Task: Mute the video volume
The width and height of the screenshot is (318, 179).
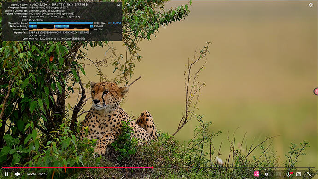Action: [x=18, y=174]
